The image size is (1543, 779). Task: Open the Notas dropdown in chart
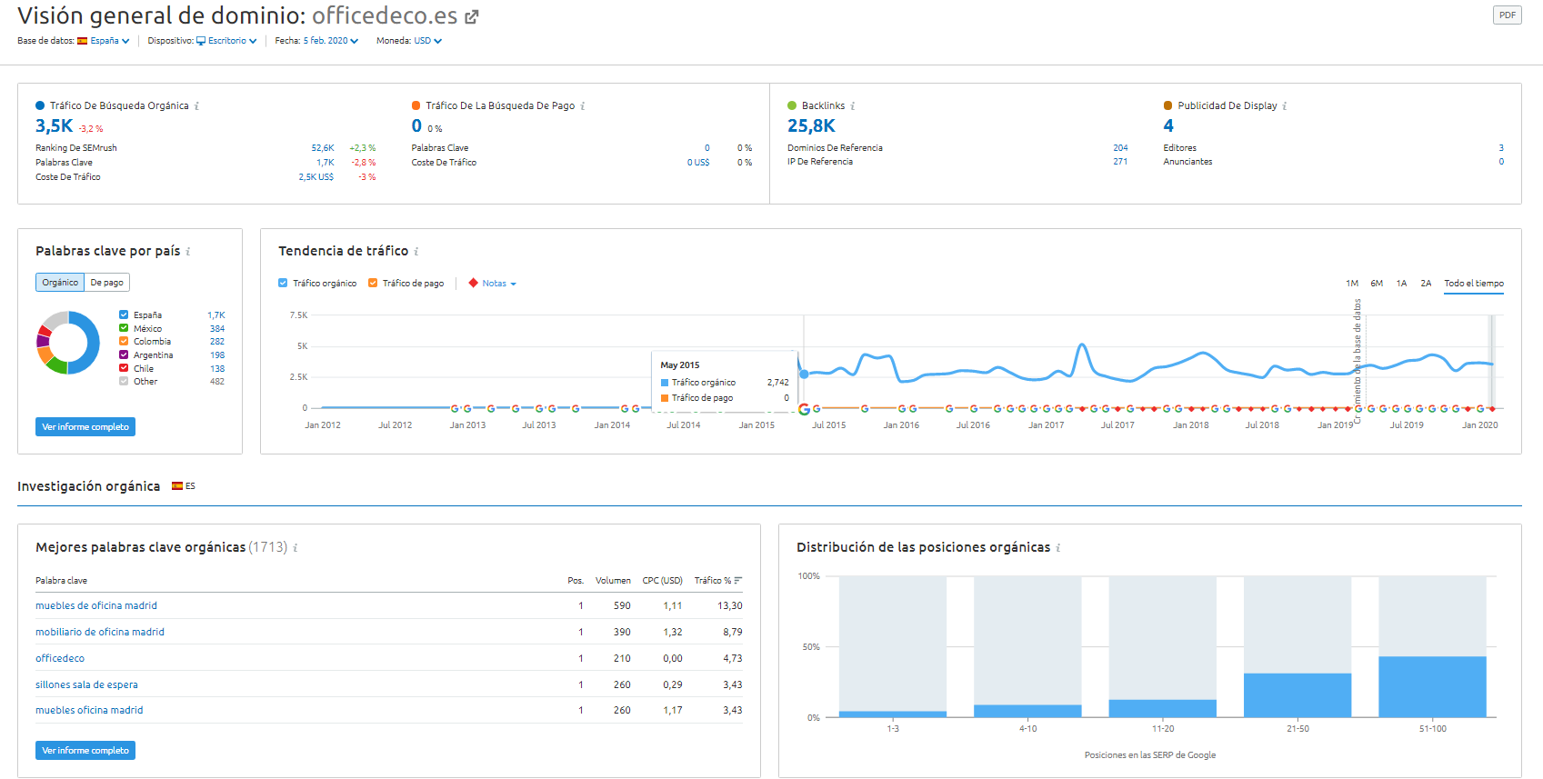(x=497, y=284)
